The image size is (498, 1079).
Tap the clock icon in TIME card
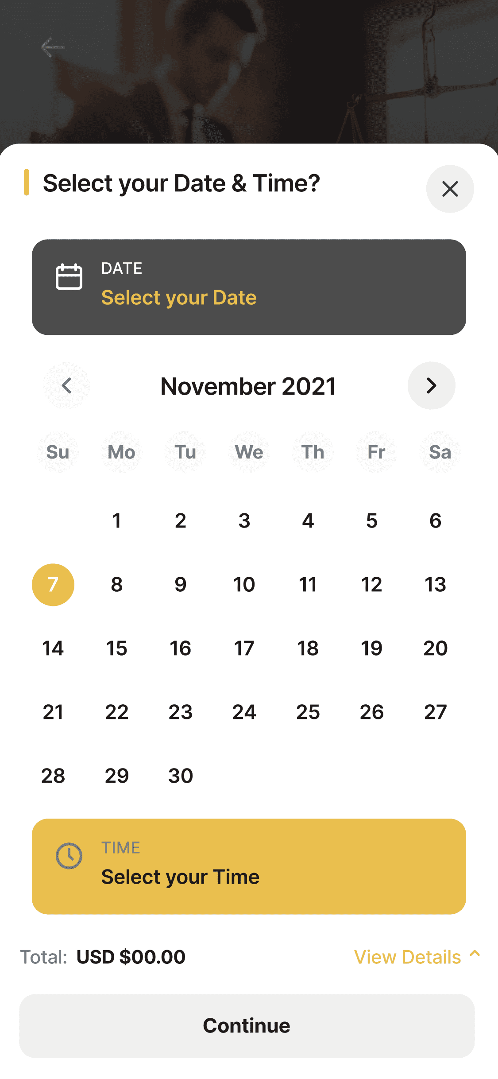[x=69, y=856]
